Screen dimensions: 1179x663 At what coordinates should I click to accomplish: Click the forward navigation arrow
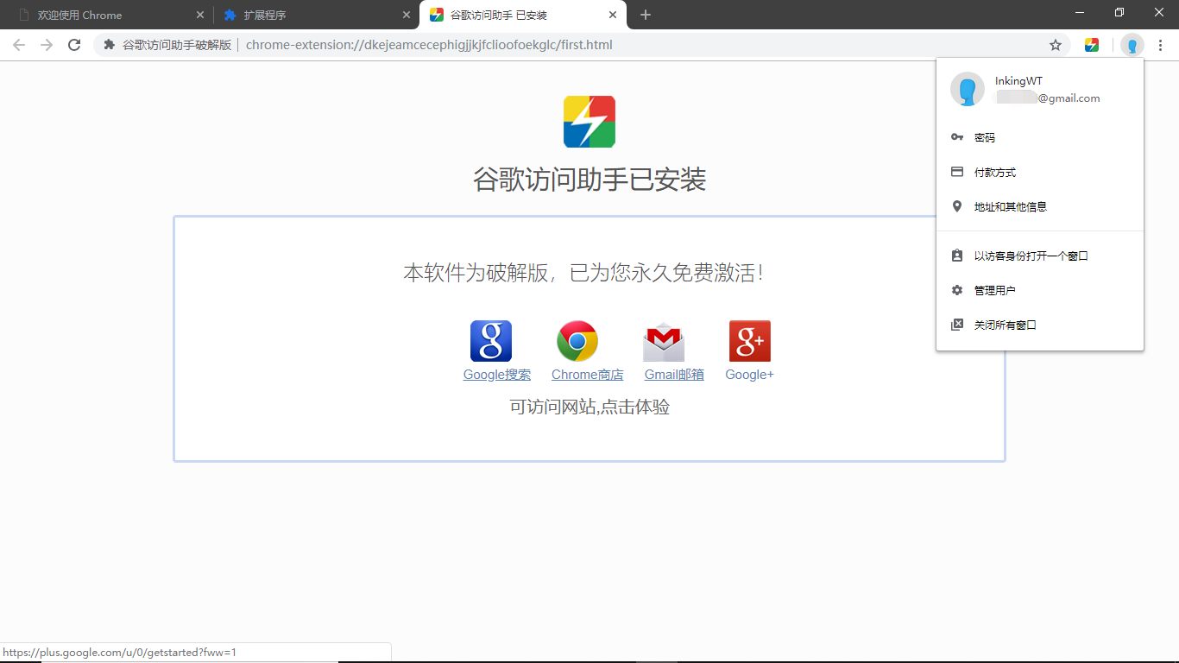pyautogui.click(x=47, y=45)
